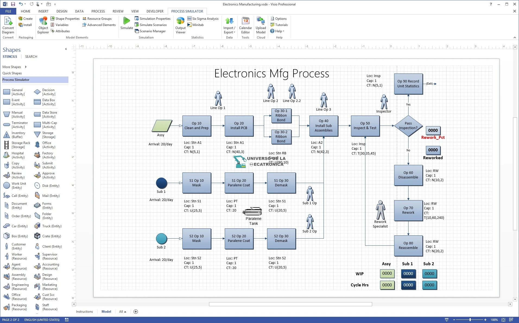This screenshot has height=323, width=519.
Task: Click the 108% zoom level
Action: [494, 320]
